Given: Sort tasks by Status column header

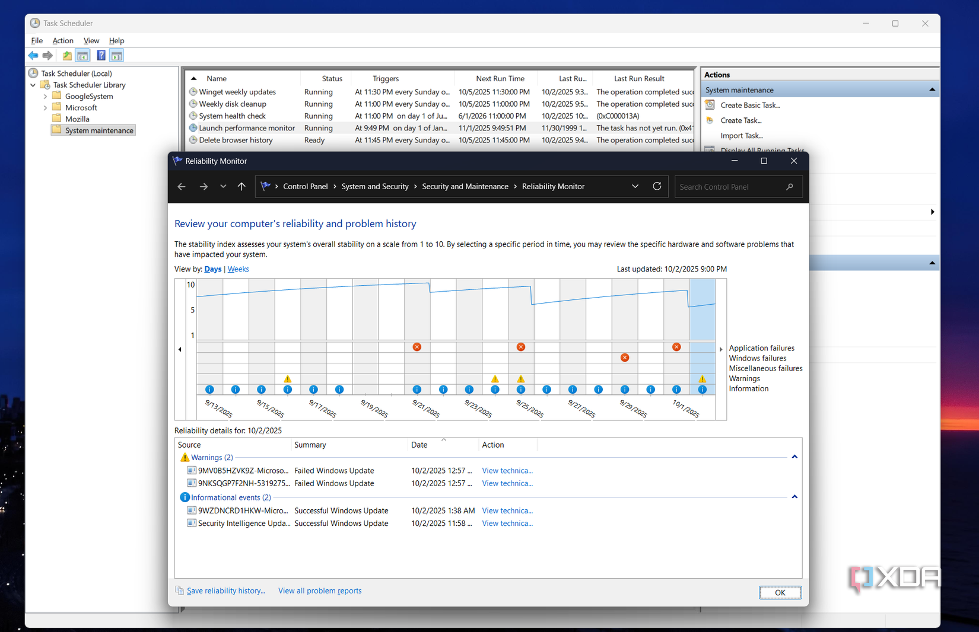Looking at the screenshot, I should 332,78.
